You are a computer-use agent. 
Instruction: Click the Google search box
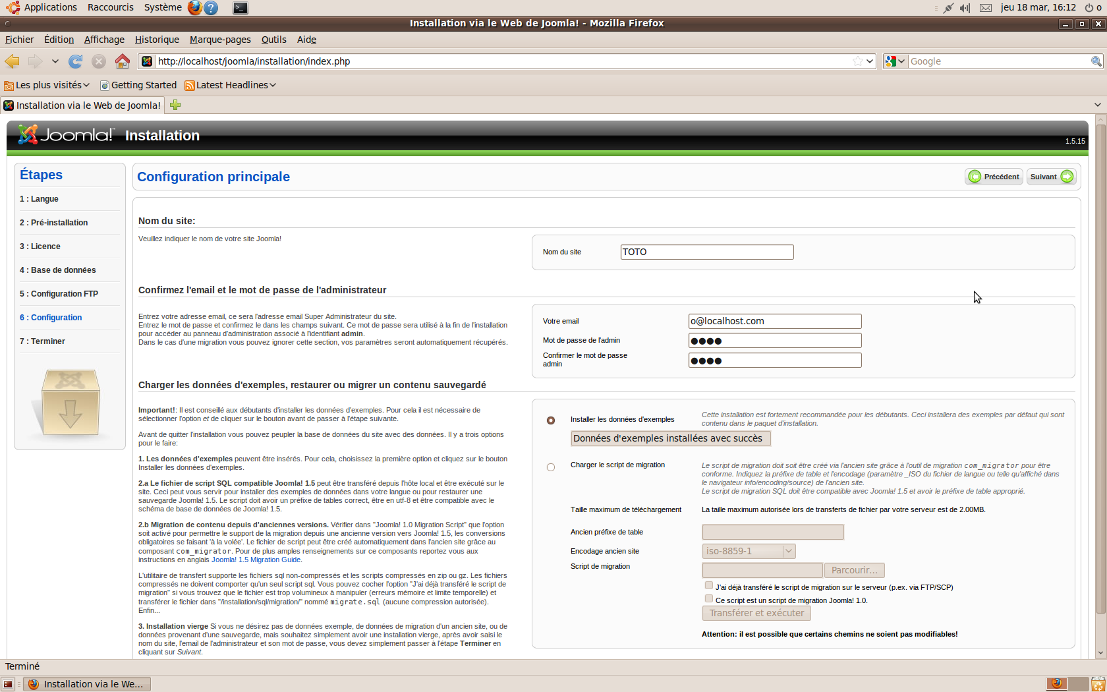(999, 61)
